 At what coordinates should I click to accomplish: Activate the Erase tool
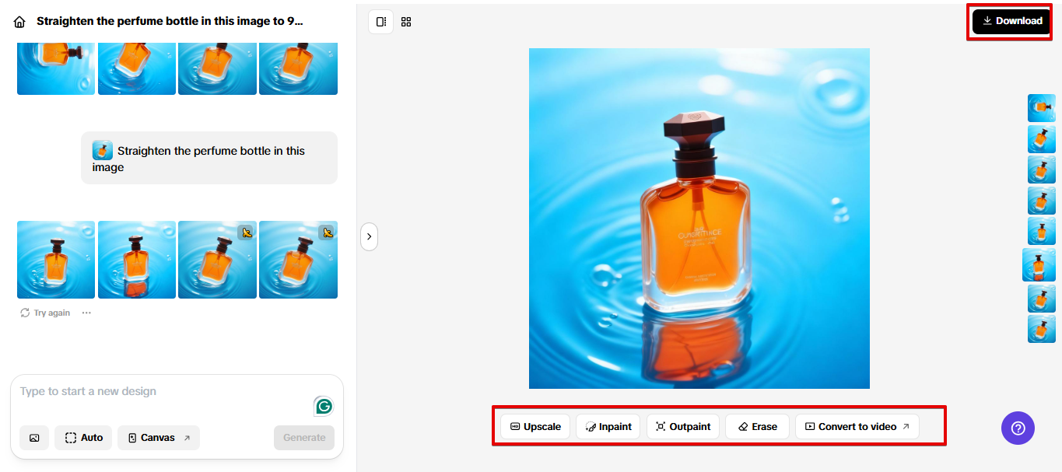[x=757, y=427]
